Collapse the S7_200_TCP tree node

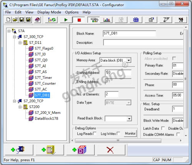14,101
